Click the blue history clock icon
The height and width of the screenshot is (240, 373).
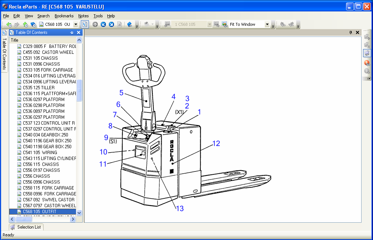coord(33,24)
